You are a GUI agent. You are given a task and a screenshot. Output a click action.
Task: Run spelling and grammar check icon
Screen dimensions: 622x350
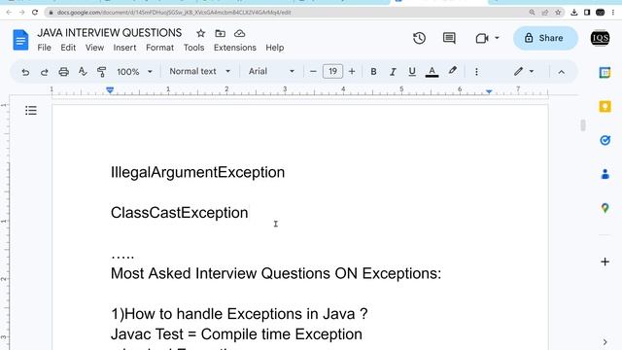[83, 71]
